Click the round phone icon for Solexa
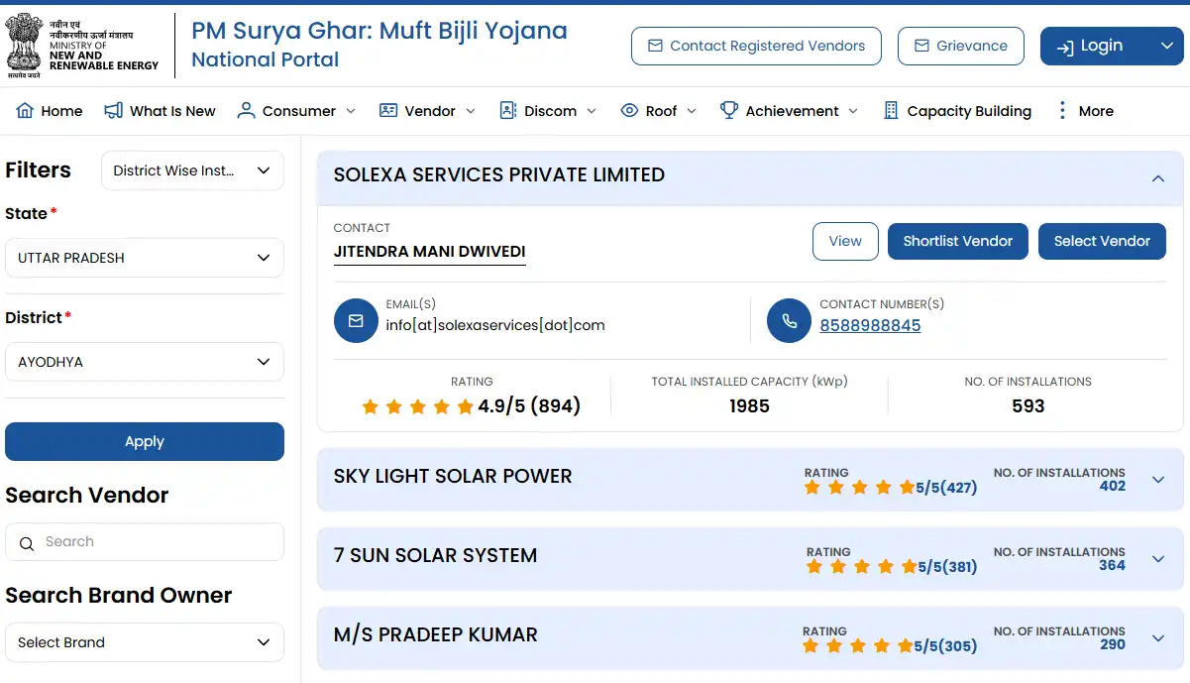 coord(790,321)
